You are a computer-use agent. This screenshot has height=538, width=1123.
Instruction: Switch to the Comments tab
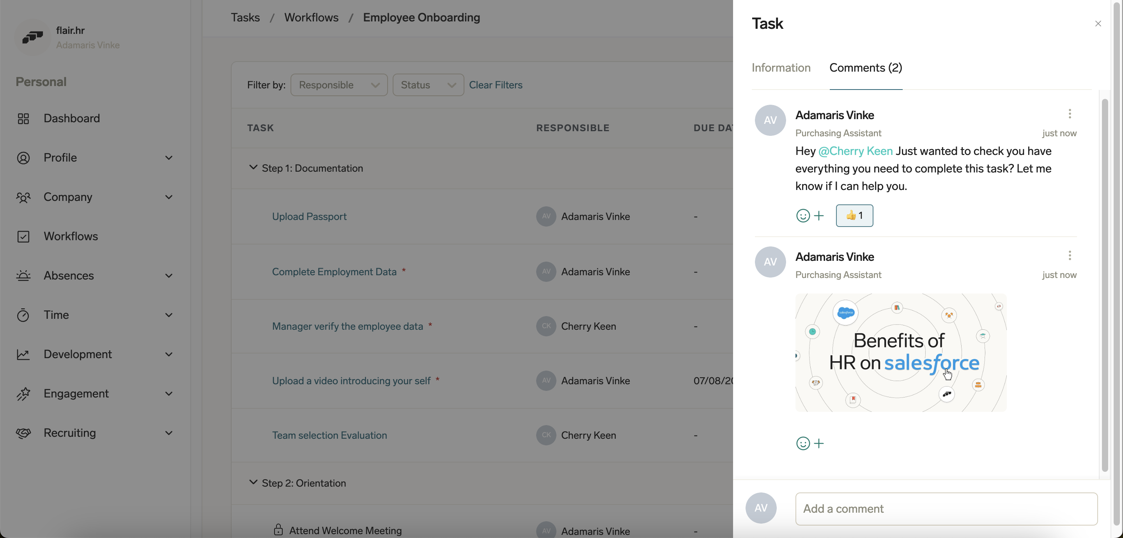pos(865,67)
